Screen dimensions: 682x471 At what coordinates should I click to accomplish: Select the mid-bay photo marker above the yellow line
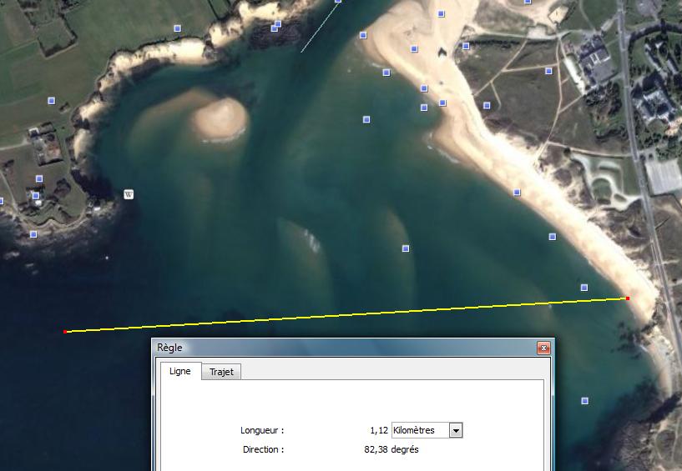[406, 248]
